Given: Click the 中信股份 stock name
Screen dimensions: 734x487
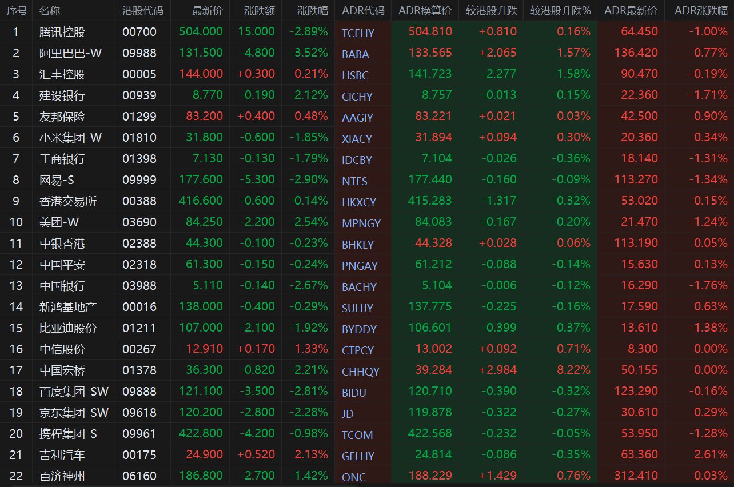Looking at the screenshot, I should coord(63,349).
